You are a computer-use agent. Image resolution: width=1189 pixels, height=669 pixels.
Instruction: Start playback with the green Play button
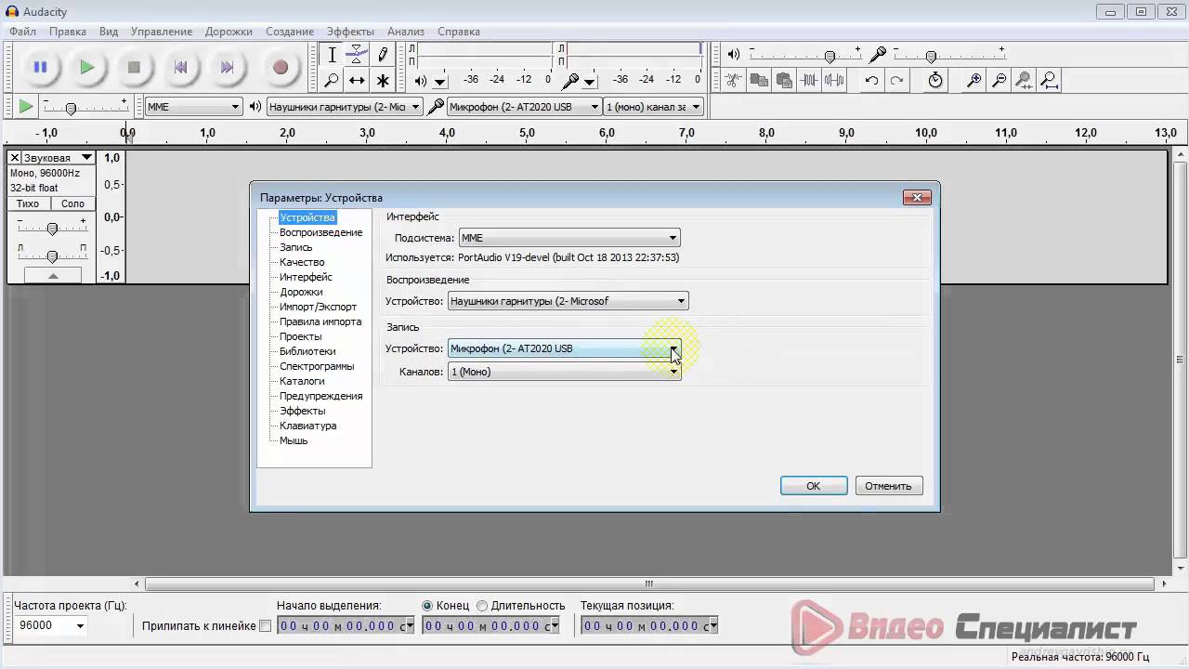[86, 67]
